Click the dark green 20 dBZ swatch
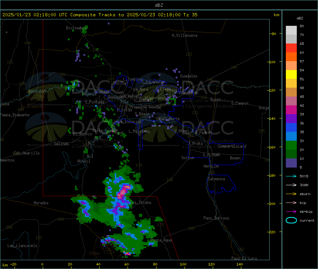318x269 pixels. point(291,154)
